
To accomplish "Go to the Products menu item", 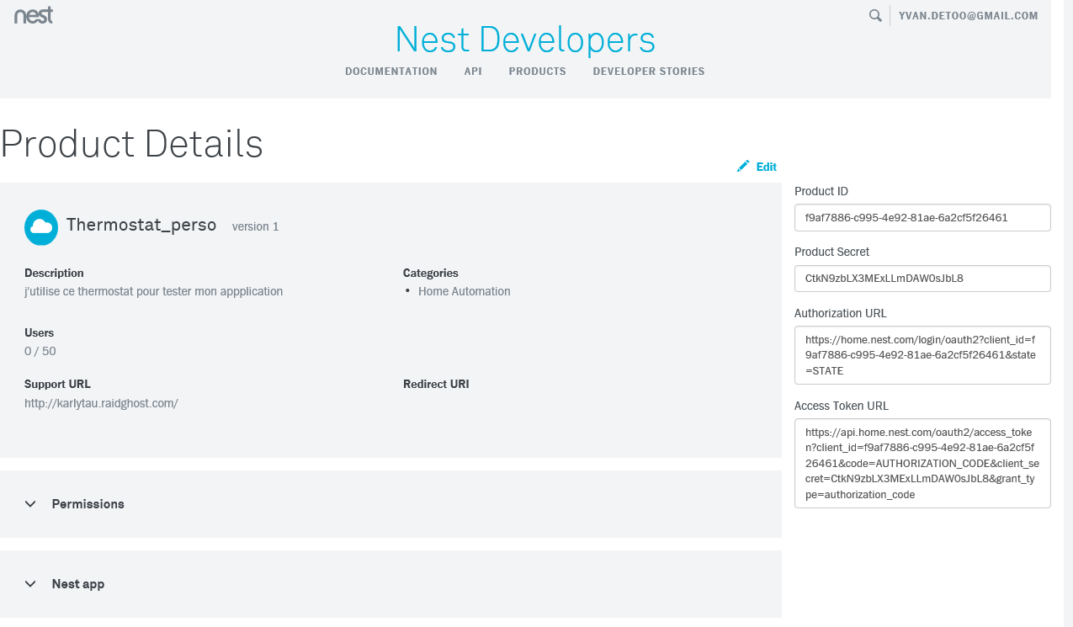I will [537, 72].
